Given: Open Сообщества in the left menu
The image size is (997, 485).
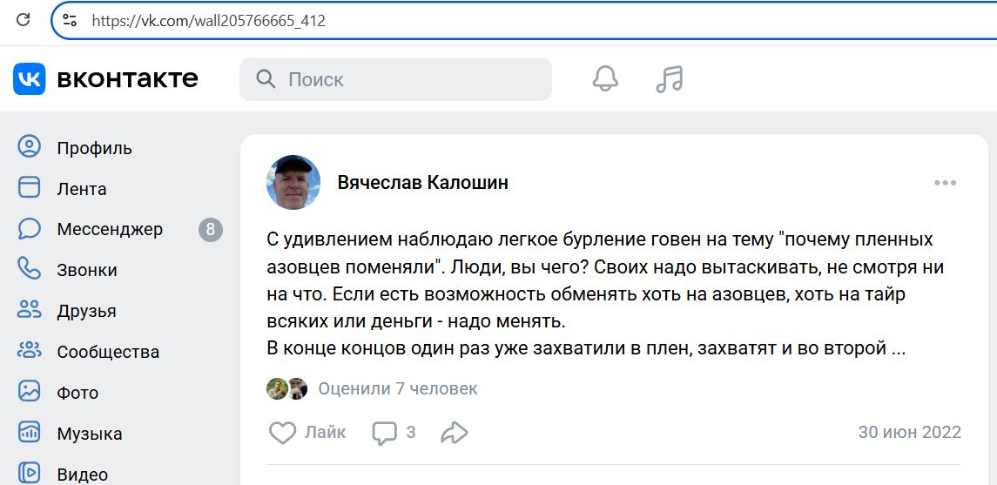Looking at the screenshot, I should [108, 353].
